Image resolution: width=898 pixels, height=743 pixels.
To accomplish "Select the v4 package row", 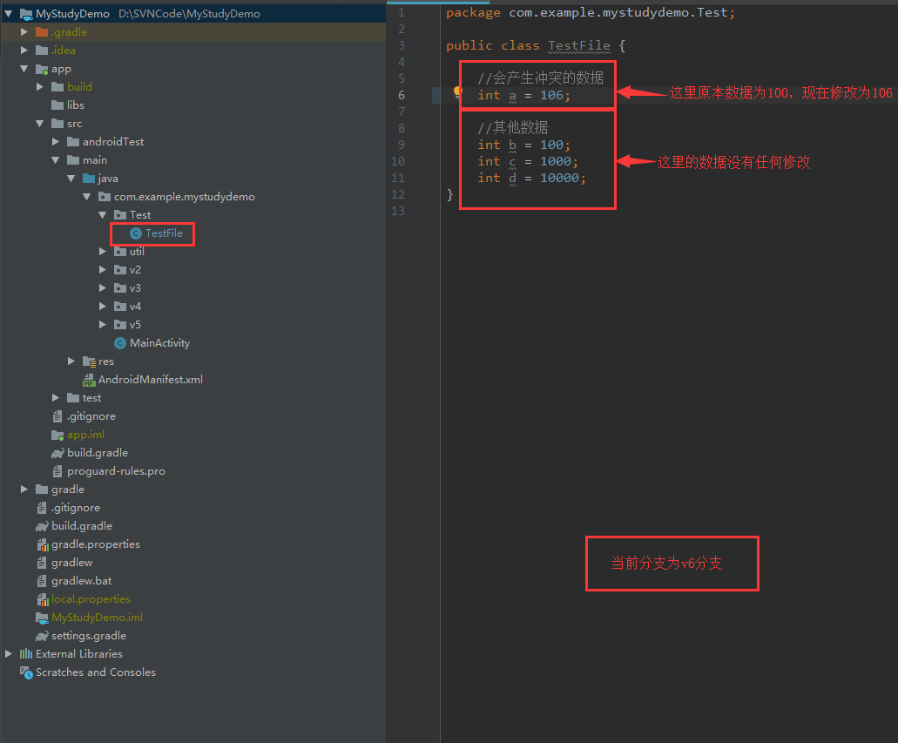I will click(x=192, y=306).
